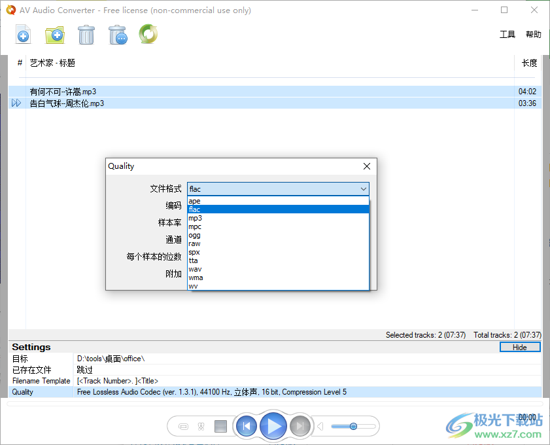Select track 告白气球--周杰伦.mp3
The height and width of the screenshot is (445, 550).
pos(275,103)
